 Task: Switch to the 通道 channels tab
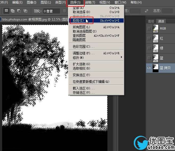(161, 21)
